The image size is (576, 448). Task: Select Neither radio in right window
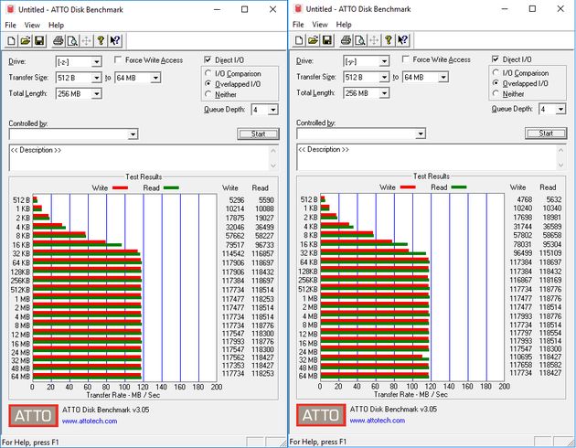point(496,93)
